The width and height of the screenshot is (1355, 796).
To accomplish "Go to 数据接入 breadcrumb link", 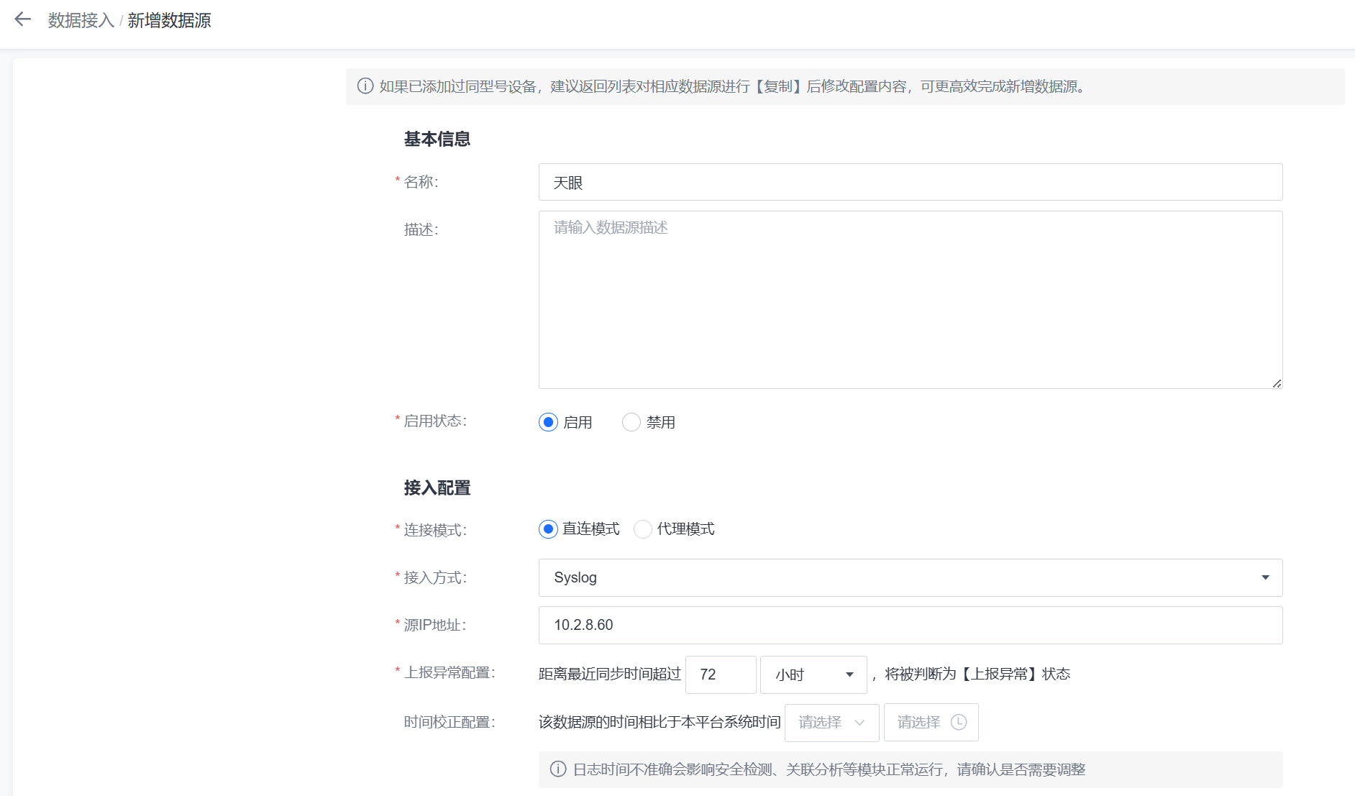I will point(81,20).
